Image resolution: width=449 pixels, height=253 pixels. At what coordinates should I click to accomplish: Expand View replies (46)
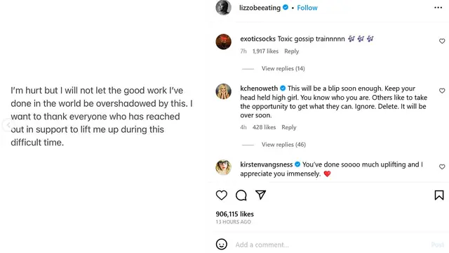coord(283,145)
